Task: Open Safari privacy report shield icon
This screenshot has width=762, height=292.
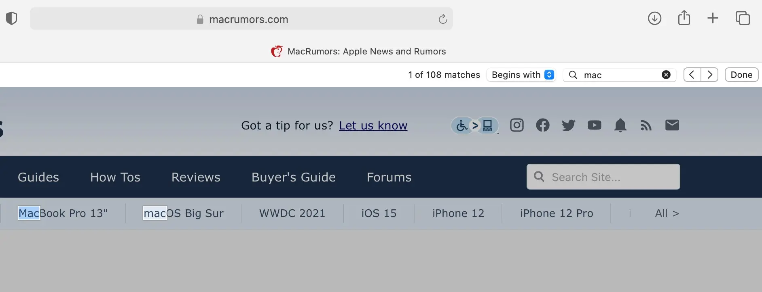Action: pos(12,19)
